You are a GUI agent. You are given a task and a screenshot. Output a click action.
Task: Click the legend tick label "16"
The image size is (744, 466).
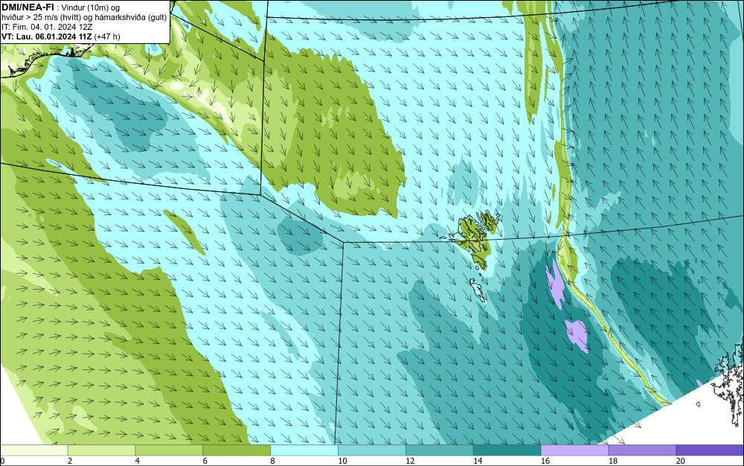(x=545, y=461)
